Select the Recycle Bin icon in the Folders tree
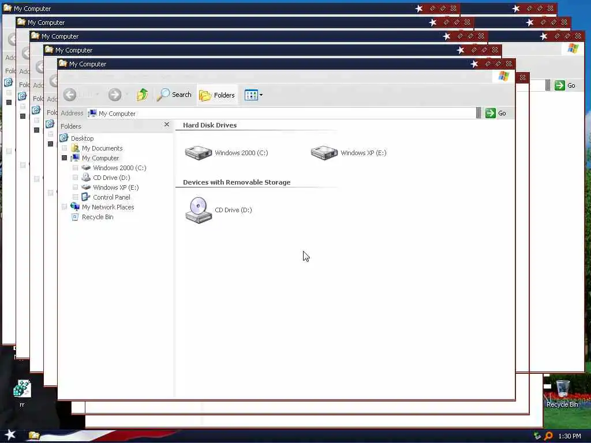Image resolution: width=591 pixels, height=443 pixels. [75, 217]
